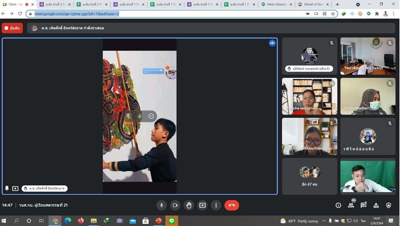This screenshot has height=226, width=402.
Task: Open host controls shield icon
Action: pyautogui.click(x=388, y=205)
